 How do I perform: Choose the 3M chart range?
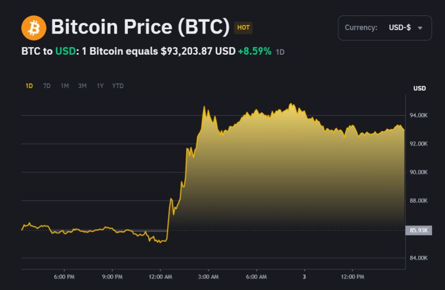click(82, 86)
